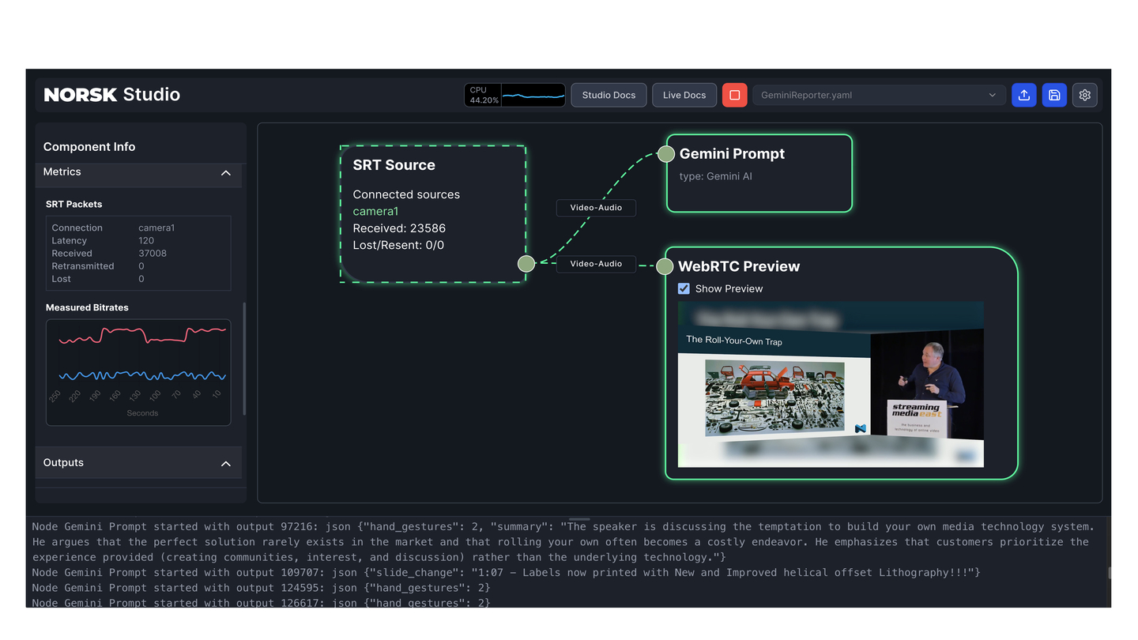The height and width of the screenshot is (640, 1138).
Task: Click the Gemini Prompt input connector port
Action: point(666,154)
